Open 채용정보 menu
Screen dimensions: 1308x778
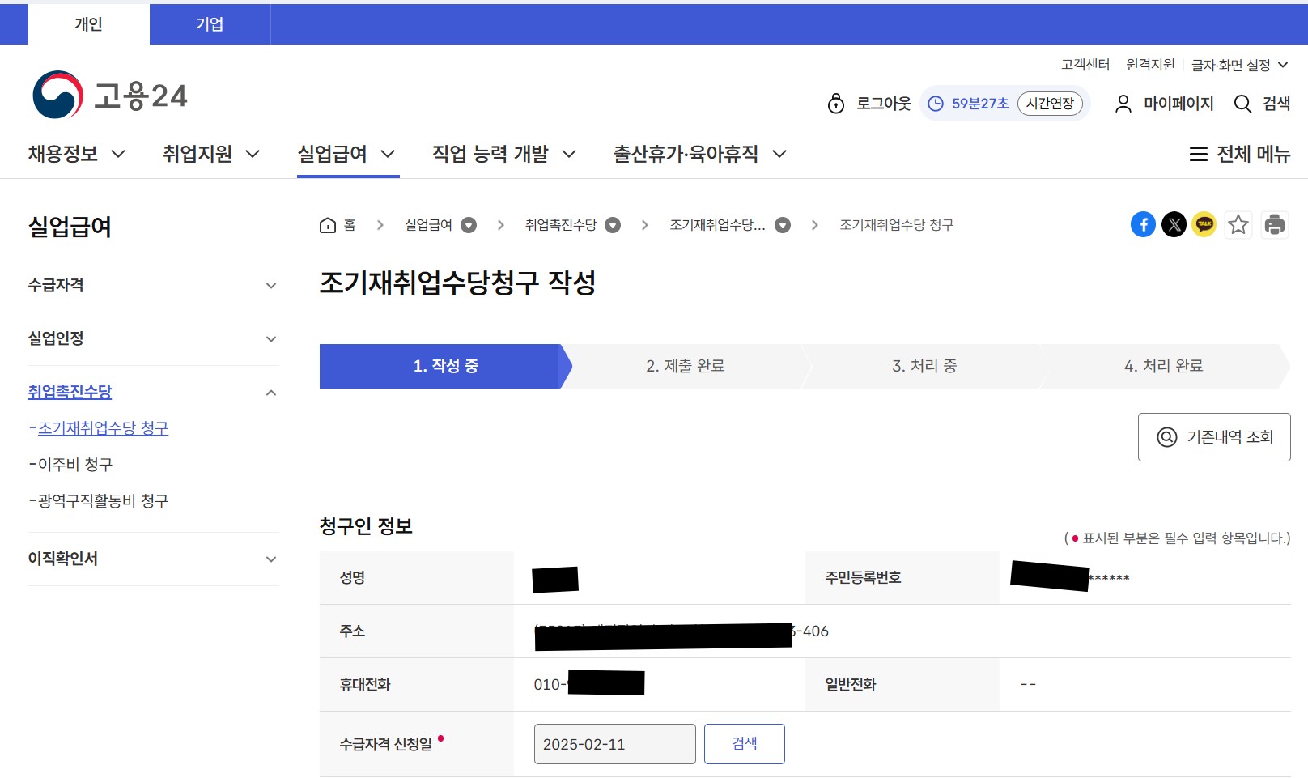tap(77, 154)
